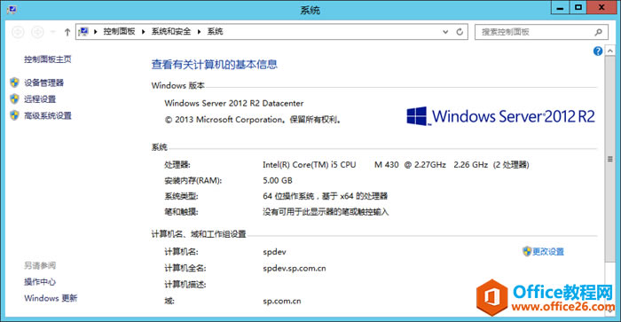Refresh the address bar with the reload icon
This screenshot has height=322, width=621.
(460, 32)
